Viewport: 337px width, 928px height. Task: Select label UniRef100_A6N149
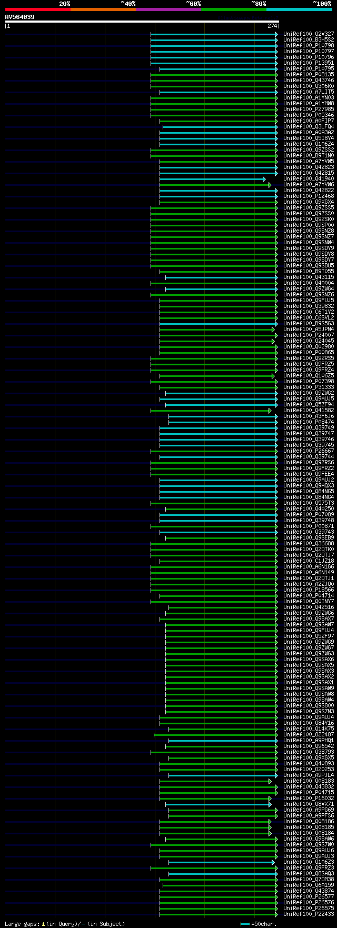(309, 573)
